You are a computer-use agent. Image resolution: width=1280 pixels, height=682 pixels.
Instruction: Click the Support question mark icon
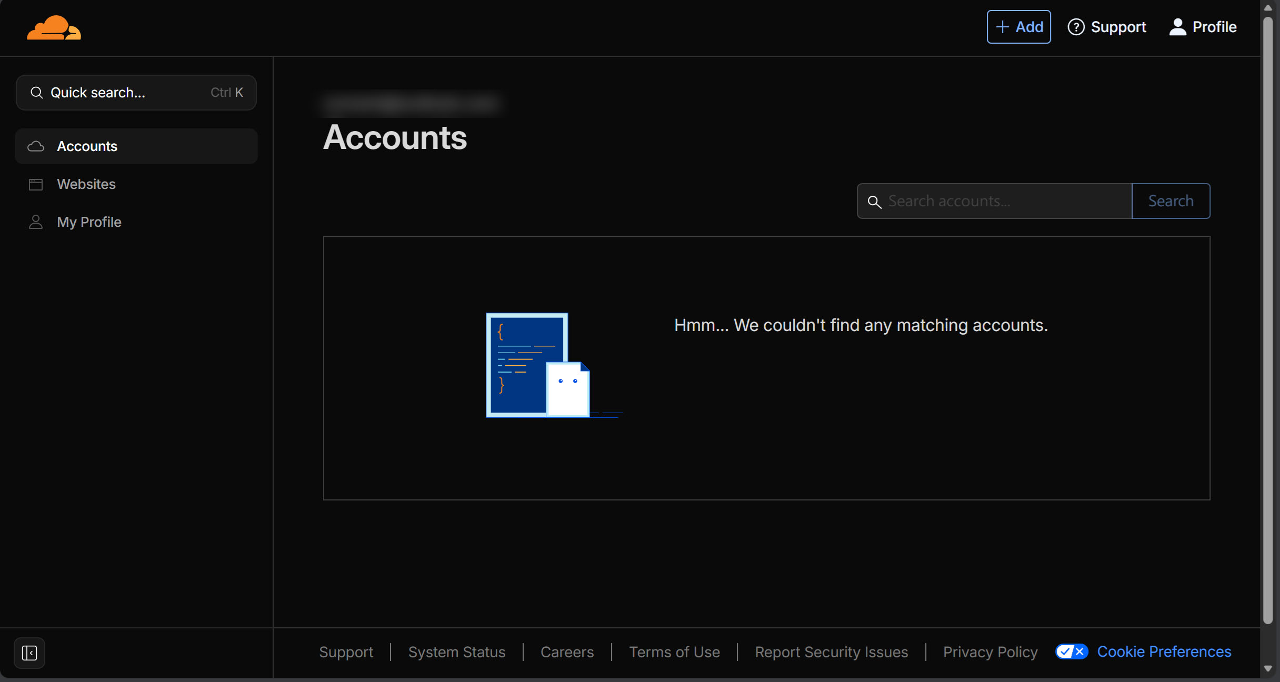coord(1077,26)
